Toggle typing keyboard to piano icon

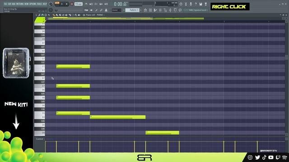(x=86, y=10)
